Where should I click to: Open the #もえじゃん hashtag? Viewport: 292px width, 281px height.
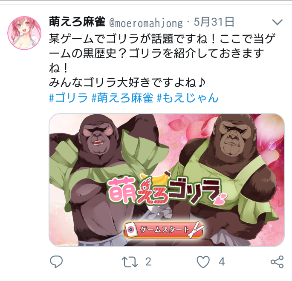pyautogui.click(x=188, y=98)
